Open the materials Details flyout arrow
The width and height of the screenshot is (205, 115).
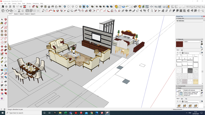[x=202, y=53]
